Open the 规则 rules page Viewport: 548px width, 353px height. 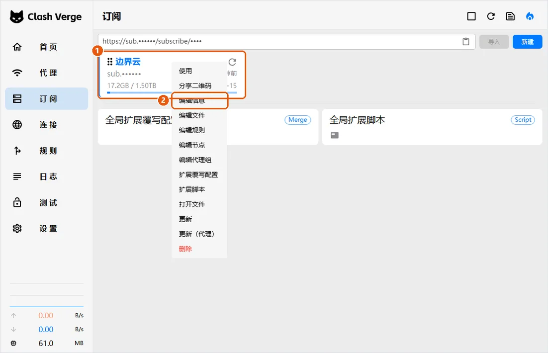[x=46, y=151]
